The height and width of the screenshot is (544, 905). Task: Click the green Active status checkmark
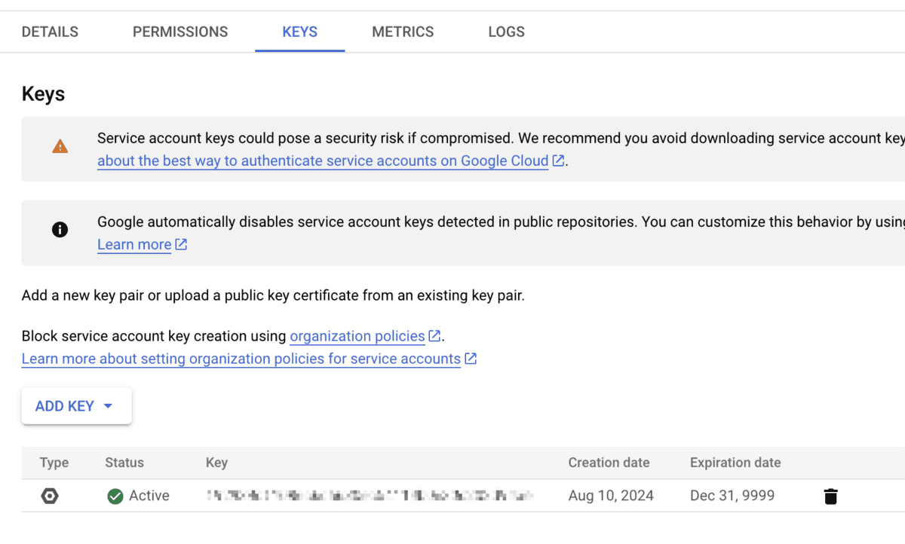tap(115, 496)
